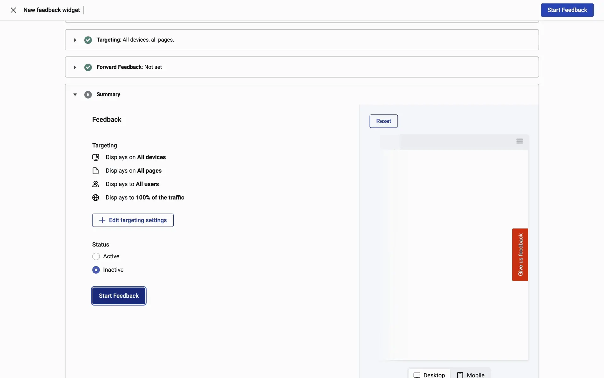Click the green checkmark on Forward Feedback
Screen dimensions: 604x378
(x=88, y=67)
